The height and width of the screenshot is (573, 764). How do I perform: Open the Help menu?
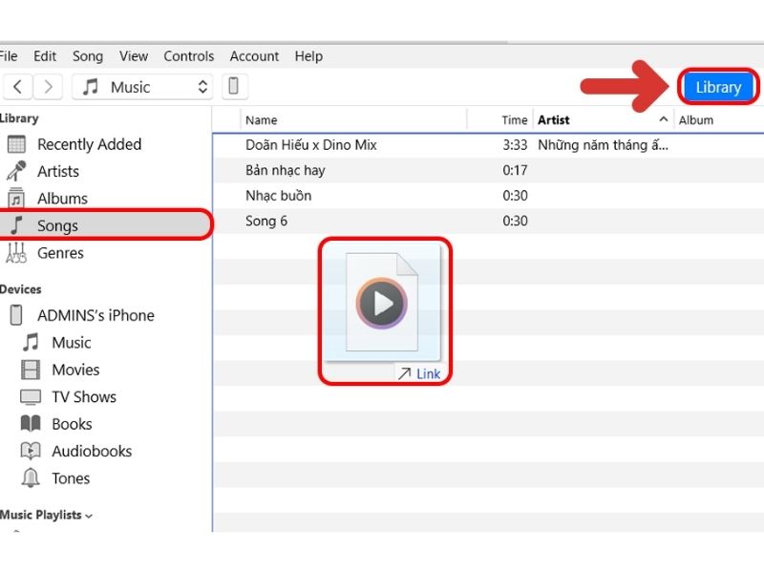pyautogui.click(x=308, y=56)
